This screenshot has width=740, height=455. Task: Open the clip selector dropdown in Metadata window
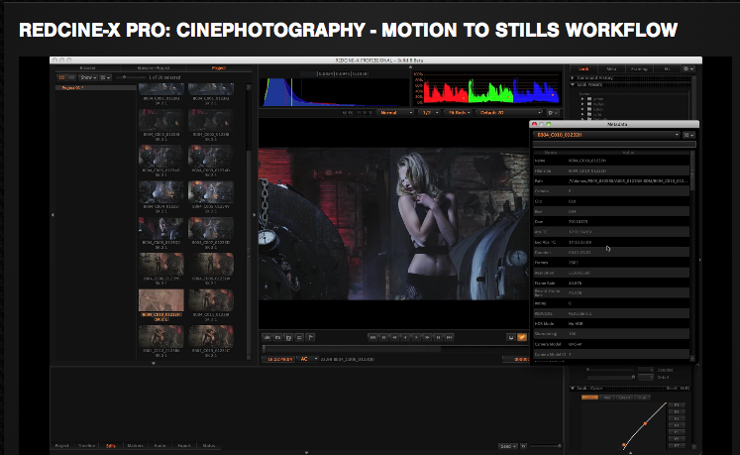(607, 135)
